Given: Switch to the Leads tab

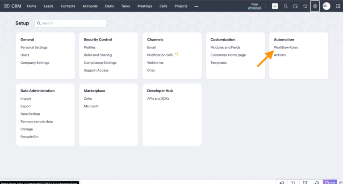Looking at the screenshot, I should tap(49, 6).
